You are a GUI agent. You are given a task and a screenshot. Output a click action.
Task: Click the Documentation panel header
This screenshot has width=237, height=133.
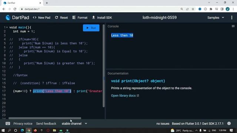pos(118,74)
